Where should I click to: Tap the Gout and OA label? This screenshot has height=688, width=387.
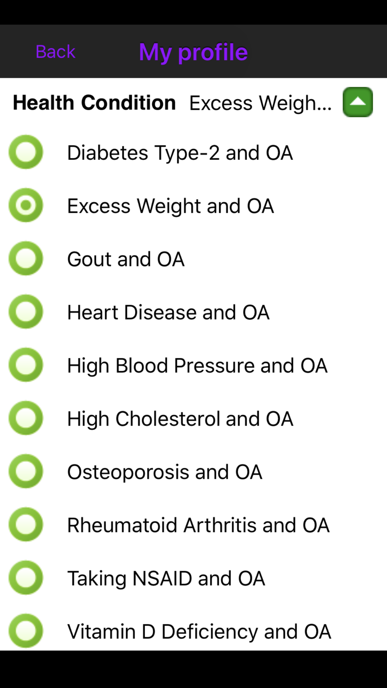126,259
